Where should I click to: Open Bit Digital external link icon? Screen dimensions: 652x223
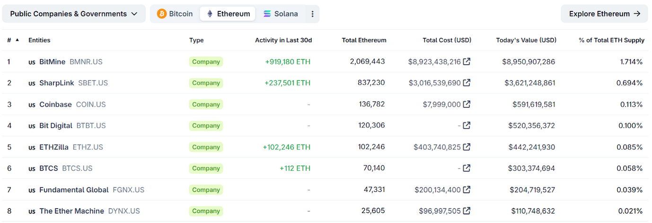[x=467, y=125]
